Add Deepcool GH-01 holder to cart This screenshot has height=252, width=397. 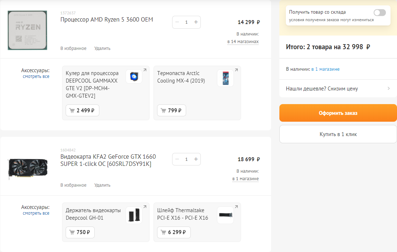point(80,232)
